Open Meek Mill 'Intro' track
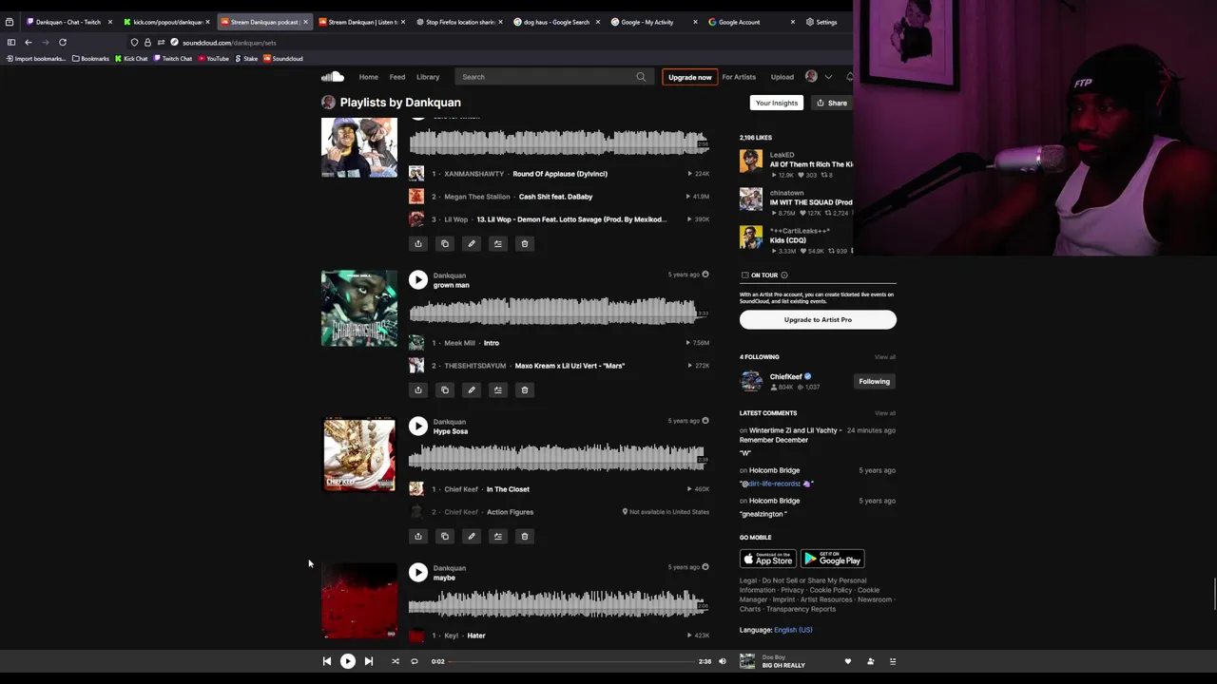1217x684 pixels. coord(491,343)
